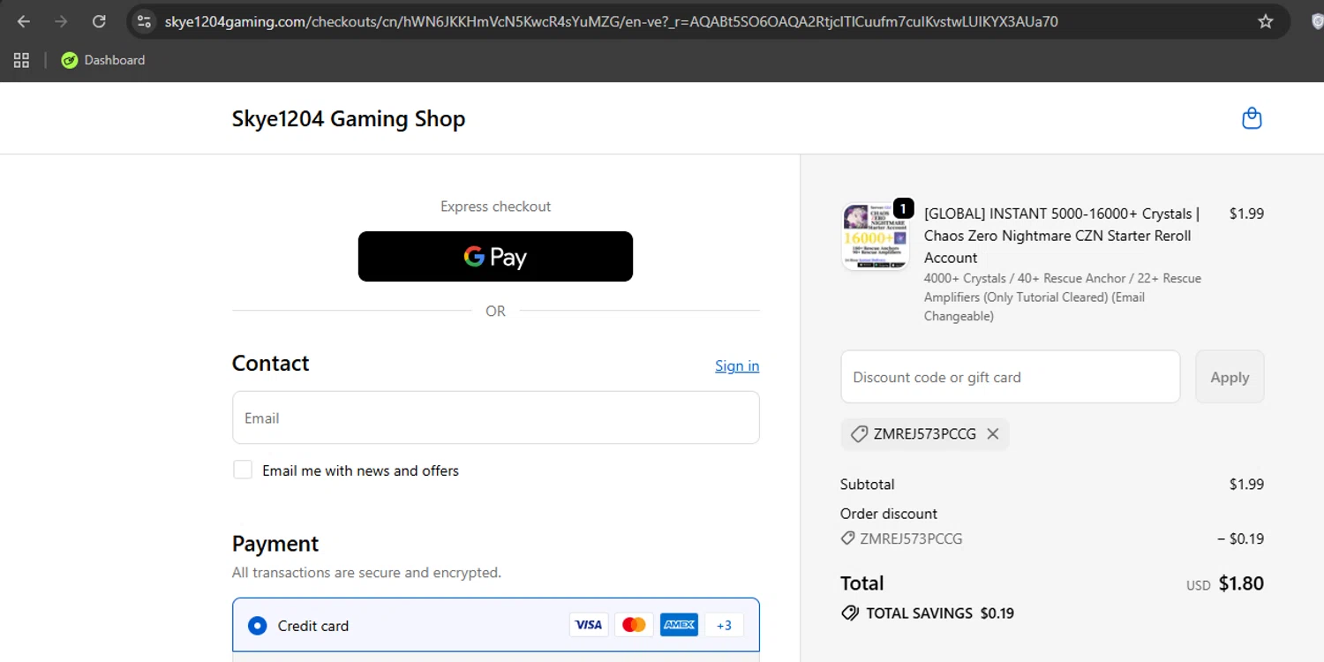Focus the Email input field
1324x662 pixels.
[495, 418]
